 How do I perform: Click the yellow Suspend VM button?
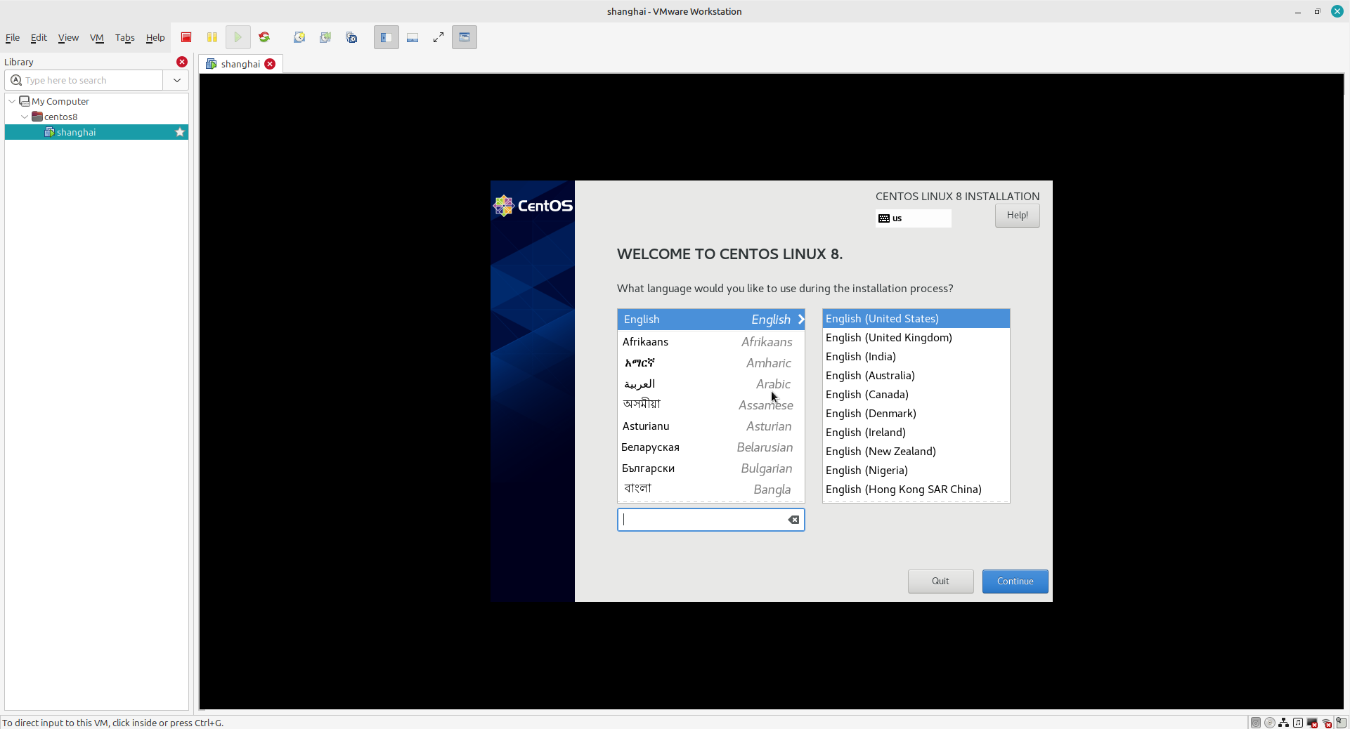tap(212, 37)
